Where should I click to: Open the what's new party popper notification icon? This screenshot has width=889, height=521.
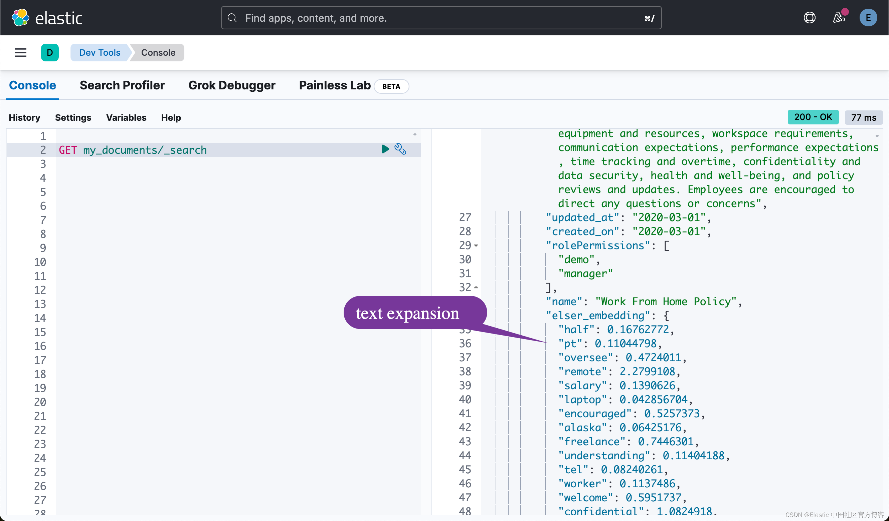(839, 18)
